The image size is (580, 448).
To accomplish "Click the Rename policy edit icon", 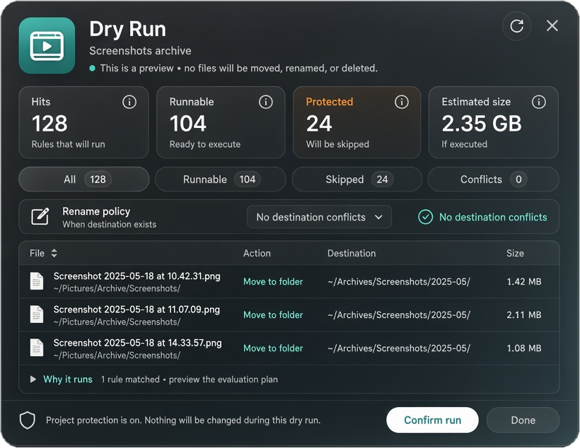I will point(40,216).
